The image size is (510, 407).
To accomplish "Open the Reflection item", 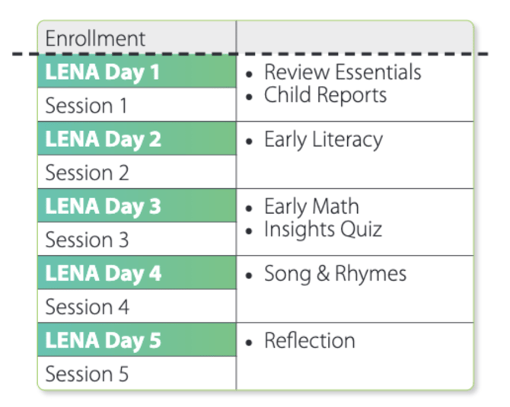I will pyautogui.click(x=309, y=341).
